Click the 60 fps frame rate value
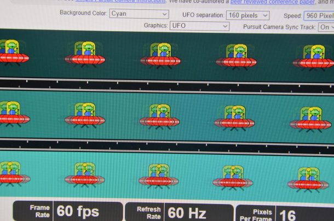Image resolution: width=334 pixels, height=221 pixels. [78, 211]
